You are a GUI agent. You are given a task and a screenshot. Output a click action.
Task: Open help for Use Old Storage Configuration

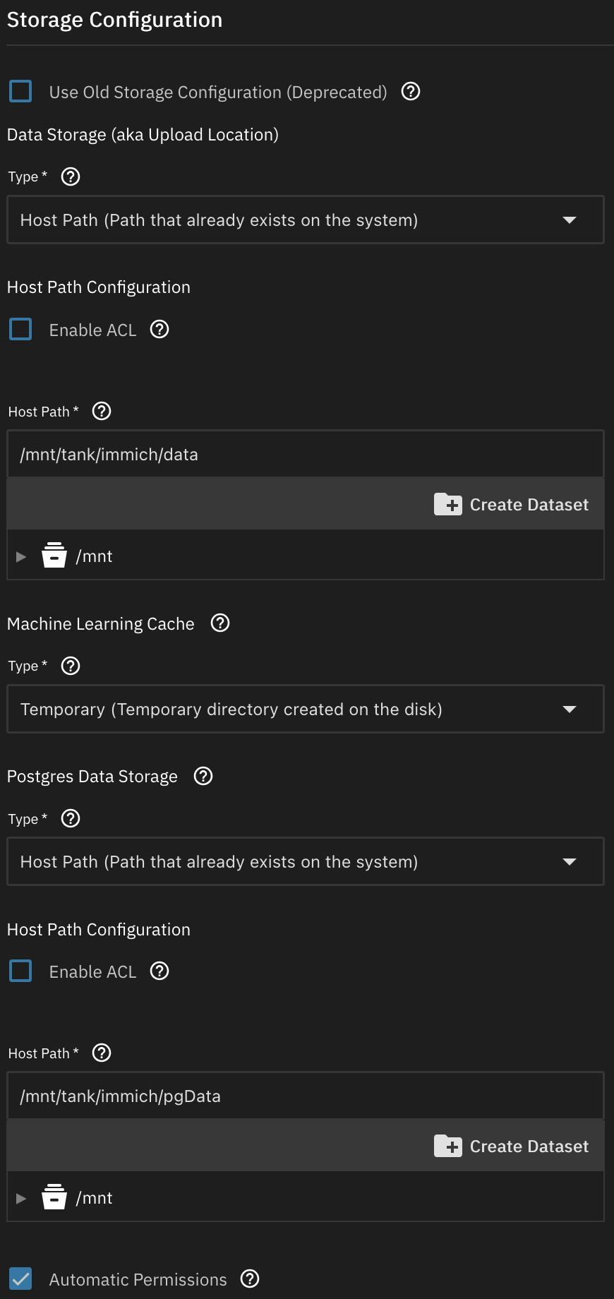pos(410,92)
